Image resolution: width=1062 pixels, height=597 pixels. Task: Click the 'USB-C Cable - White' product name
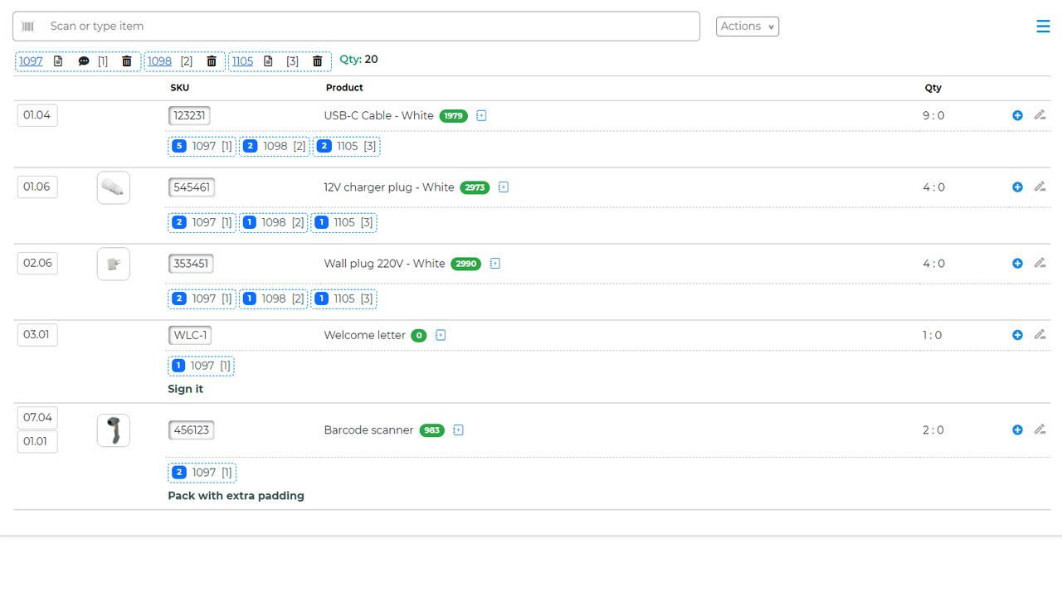tap(379, 116)
